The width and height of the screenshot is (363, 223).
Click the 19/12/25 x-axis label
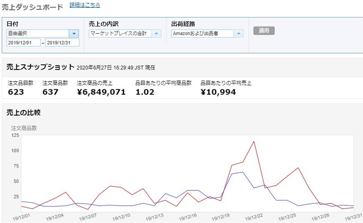pyautogui.click(x=287, y=217)
